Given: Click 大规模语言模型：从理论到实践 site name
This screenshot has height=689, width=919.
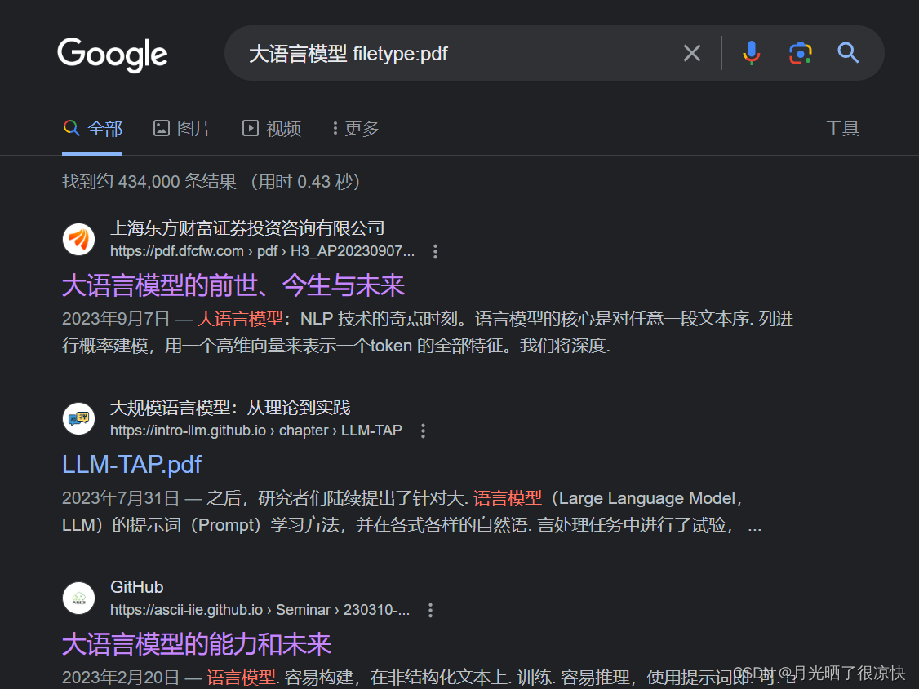Looking at the screenshot, I should 230,408.
